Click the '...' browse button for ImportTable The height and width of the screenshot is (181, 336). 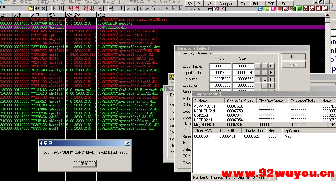click(258, 73)
